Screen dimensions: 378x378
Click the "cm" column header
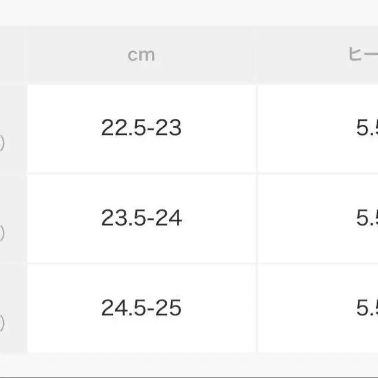pyautogui.click(x=141, y=55)
